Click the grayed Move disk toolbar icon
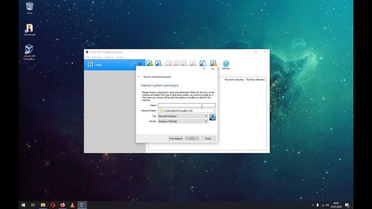Screen dimensions: 372x209 176,63
